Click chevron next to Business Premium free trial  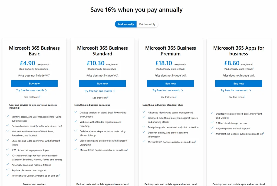click(182, 90)
